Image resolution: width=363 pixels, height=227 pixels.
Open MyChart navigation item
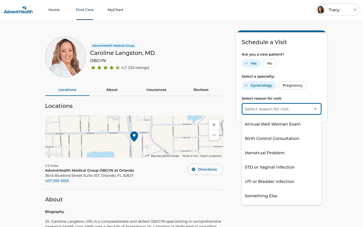point(115,10)
